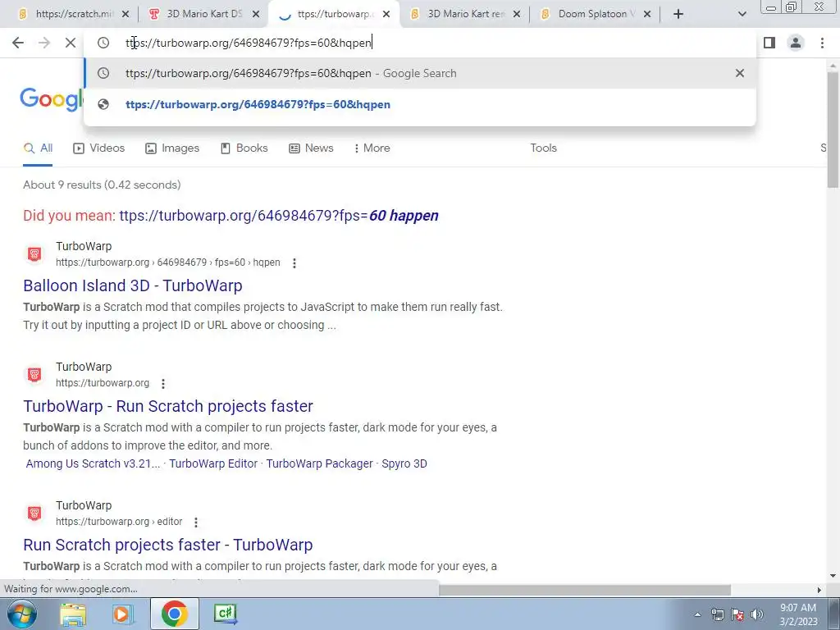Open Windows Media Player from the taskbar
Screen dimensions: 840x630
(123, 614)
